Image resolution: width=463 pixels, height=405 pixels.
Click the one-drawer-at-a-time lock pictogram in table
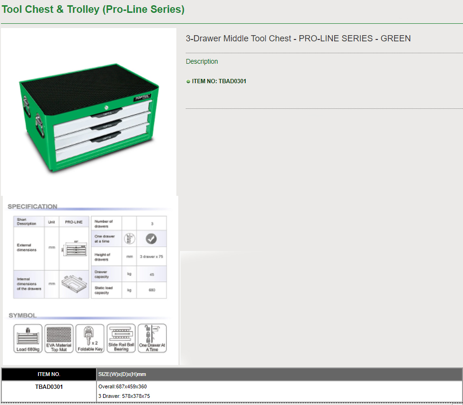coord(129,239)
